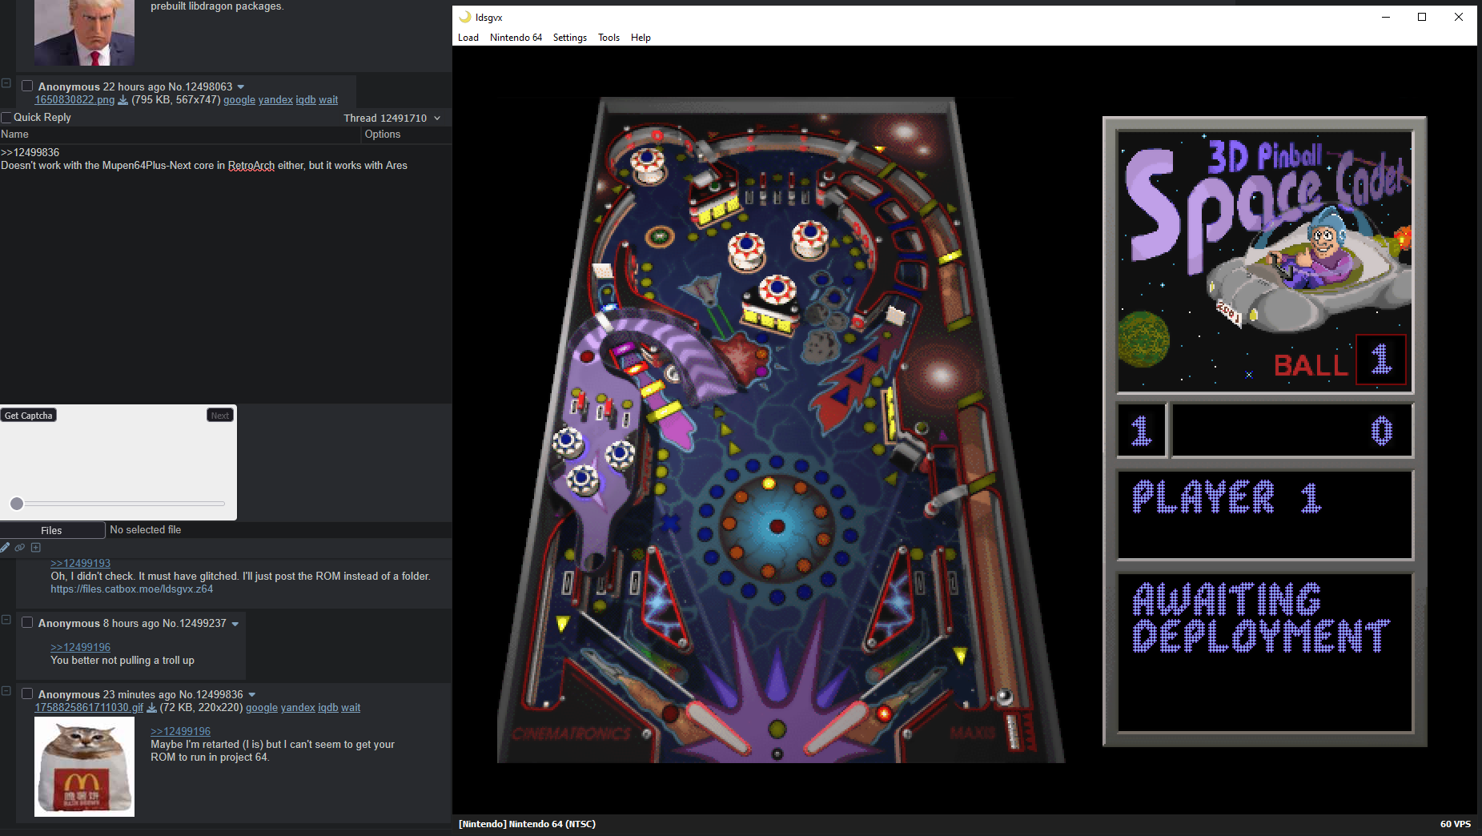This screenshot has width=1482, height=836.
Task: Search 1758825861711030.gif on google
Action: click(x=262, y=708)
